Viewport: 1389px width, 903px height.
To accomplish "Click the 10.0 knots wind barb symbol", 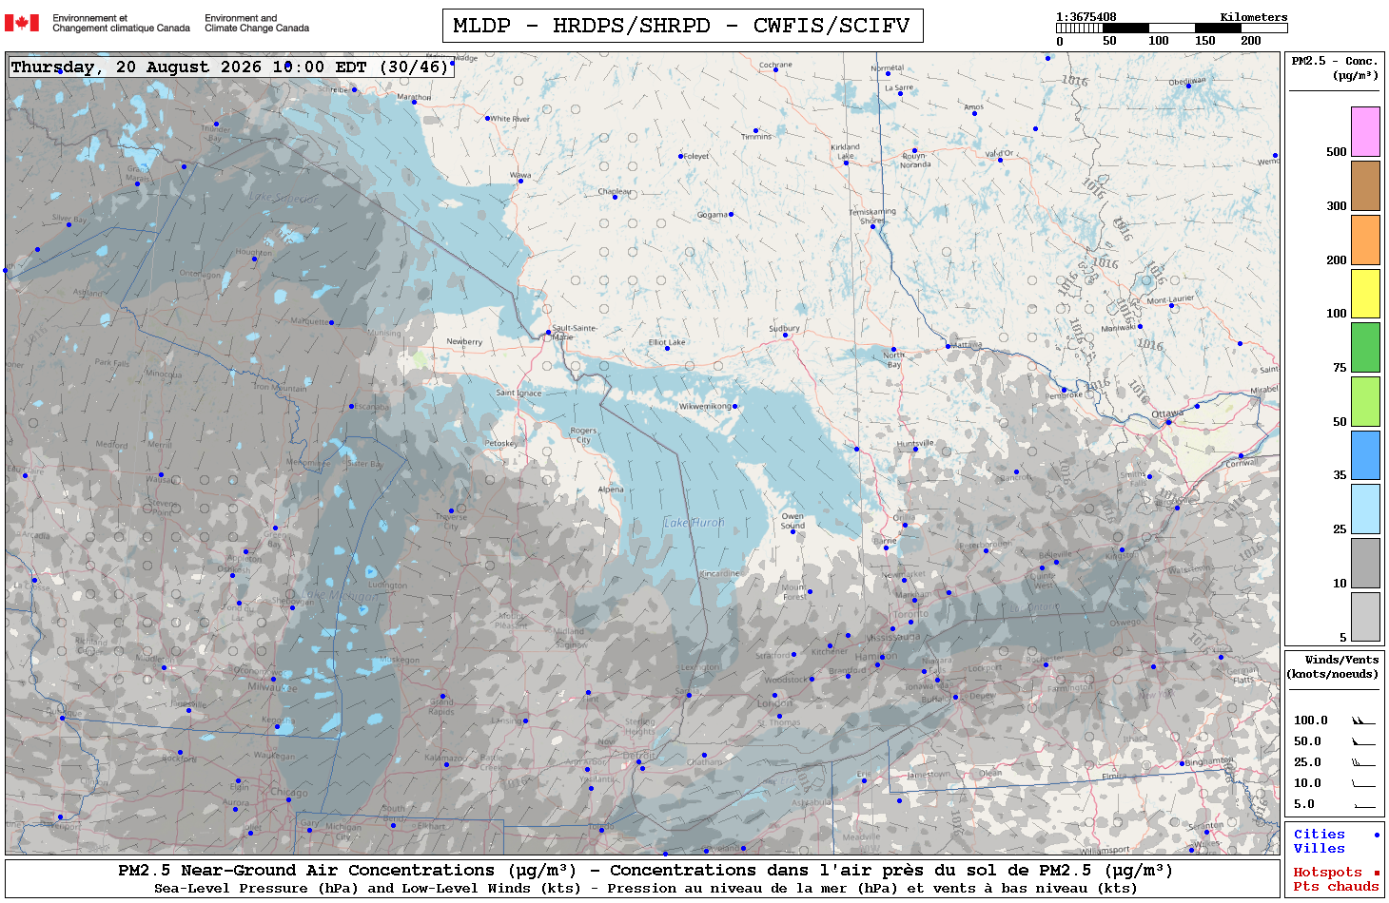I will (x=1363, y=783).
